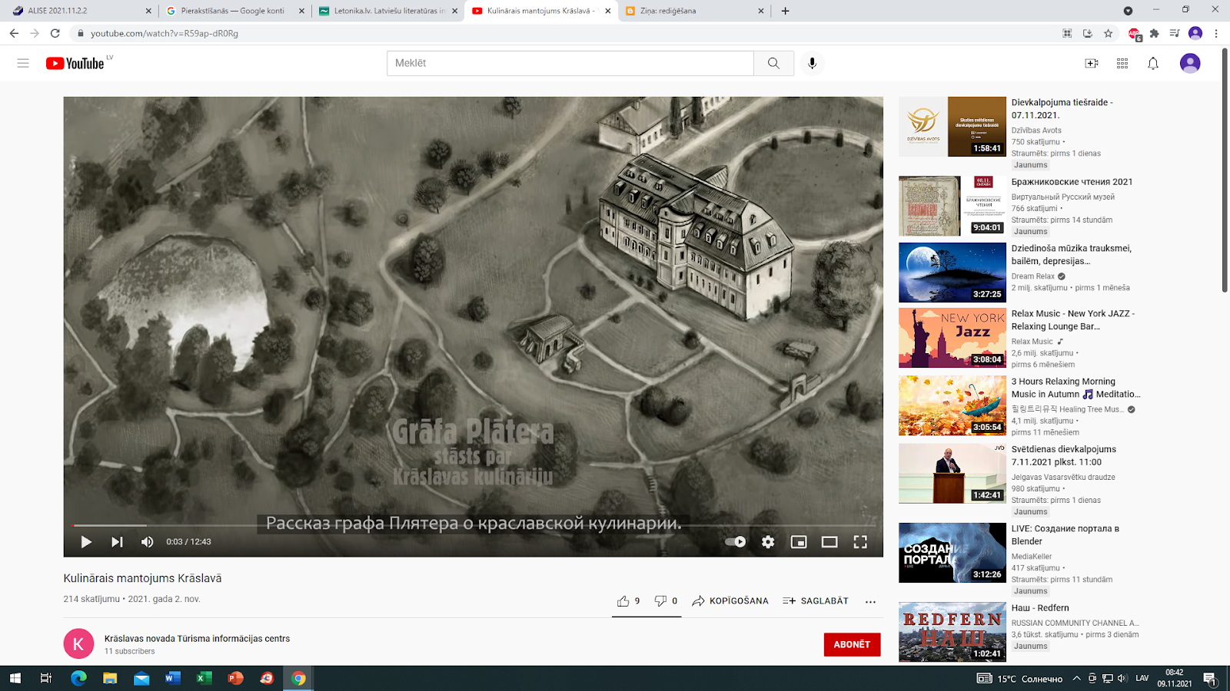Play the video
Viewport: 1230px width, 691px height.
tap(86, 542)
